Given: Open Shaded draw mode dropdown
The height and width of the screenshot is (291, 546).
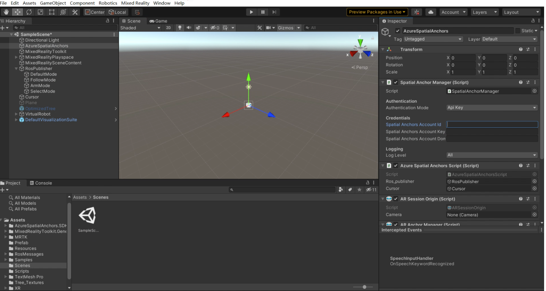Looking at the screenshot, I should coord(140,28).
